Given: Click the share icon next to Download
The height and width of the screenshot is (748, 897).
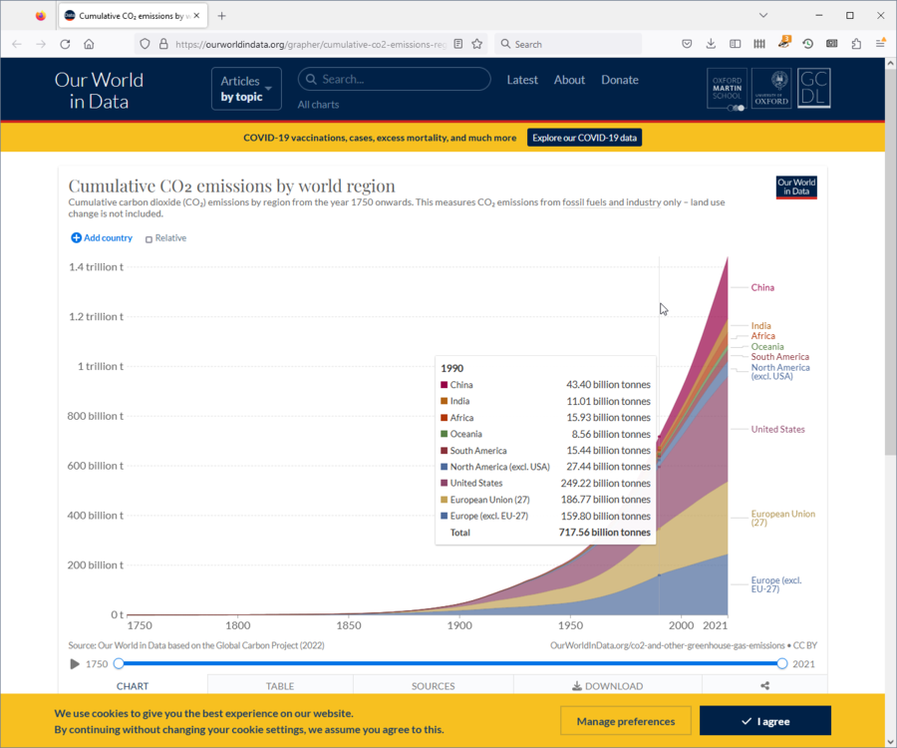Looking at the screenshot, I should coord(764,685).
